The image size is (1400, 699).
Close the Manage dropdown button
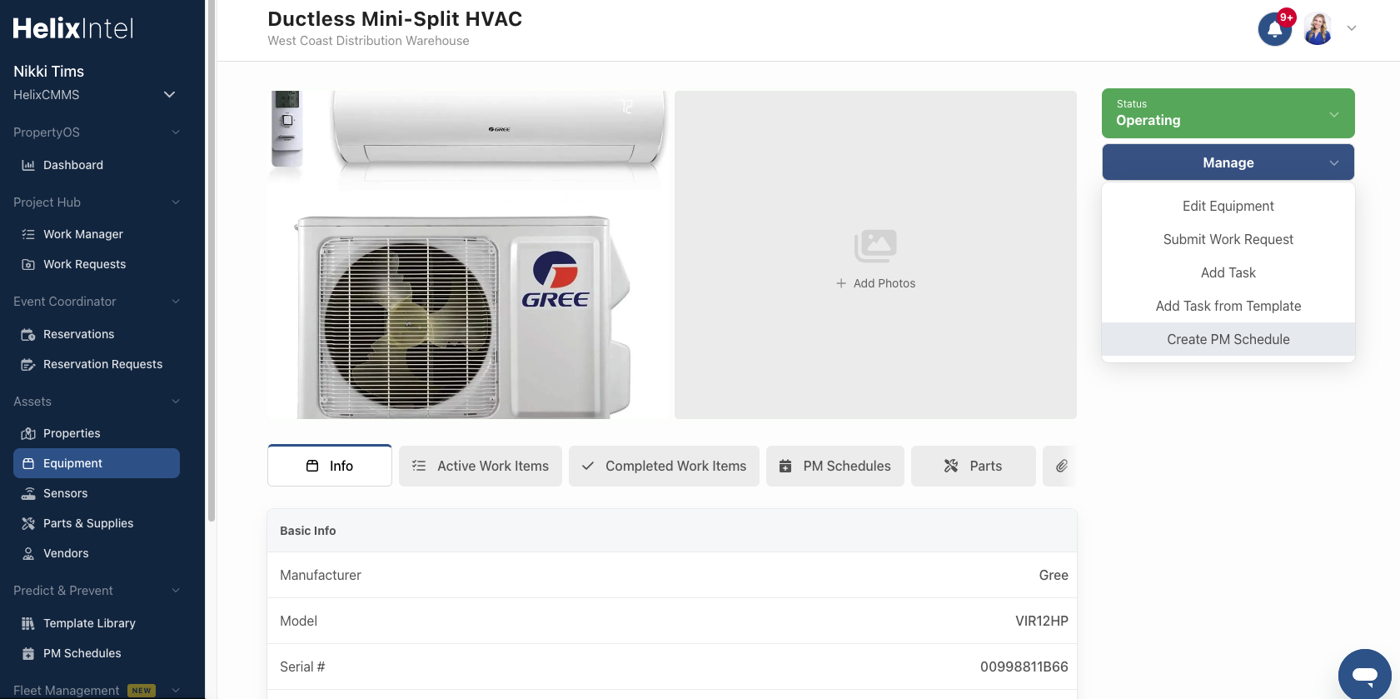[1228, 162]
